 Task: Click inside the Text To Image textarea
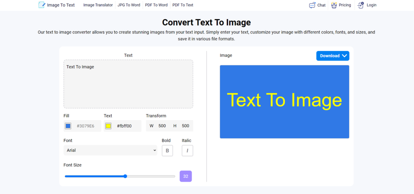coord(128,84)
